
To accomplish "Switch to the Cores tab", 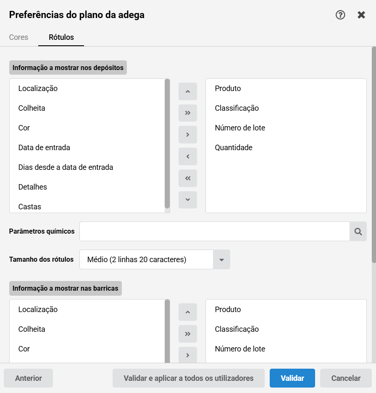I will tap(18, 37).
